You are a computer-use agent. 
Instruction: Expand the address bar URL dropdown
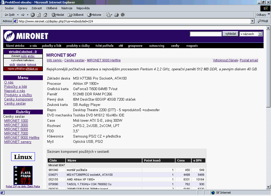coord(252,21)
